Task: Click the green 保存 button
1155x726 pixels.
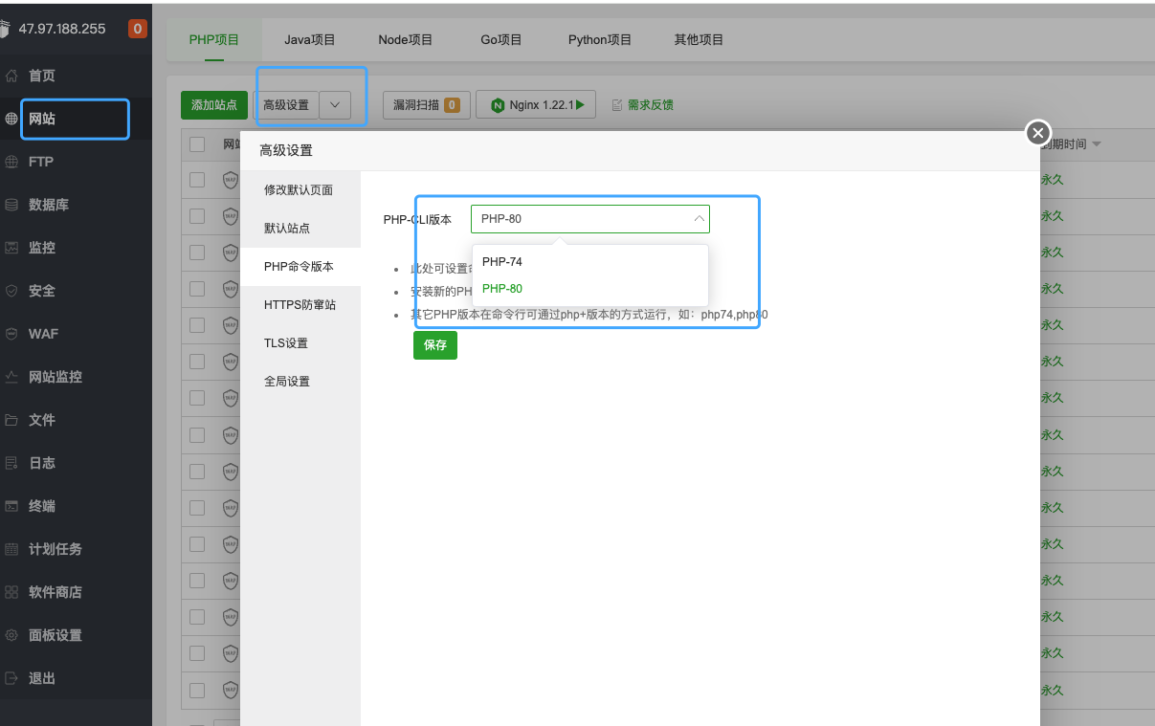Action: (x=434, y=345)
